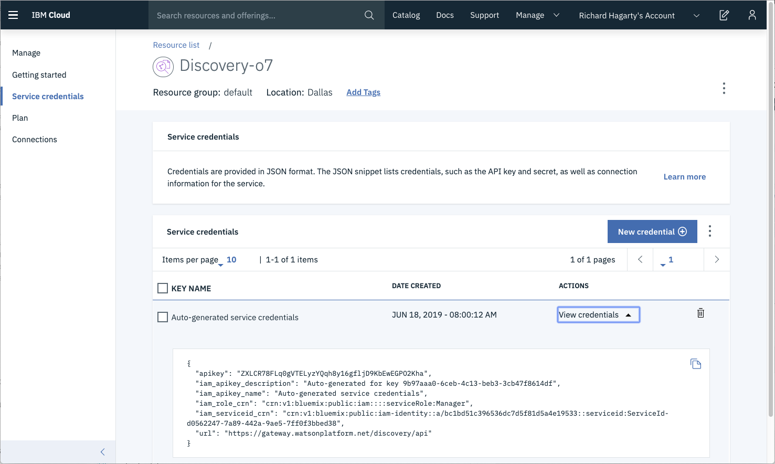Click the apikey line in JSON
The width and height of the screenshot is (775, 464).
314,374
